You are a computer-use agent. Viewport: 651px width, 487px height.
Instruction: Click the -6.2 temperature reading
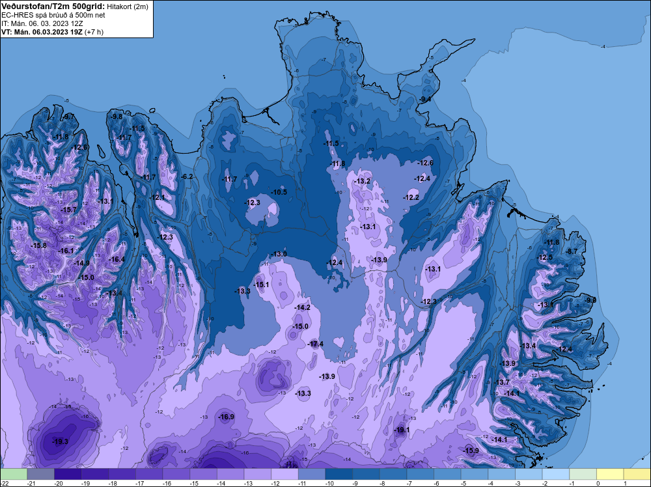(x=187, y=176)
